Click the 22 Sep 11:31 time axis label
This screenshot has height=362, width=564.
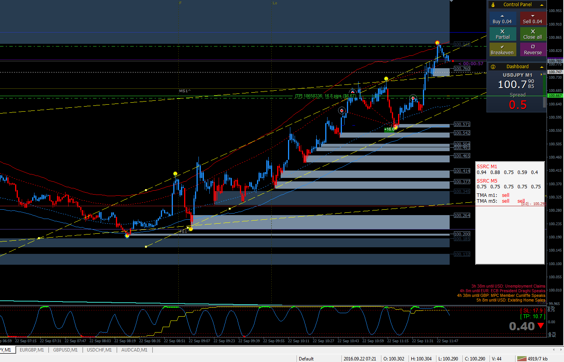point(423,341)
